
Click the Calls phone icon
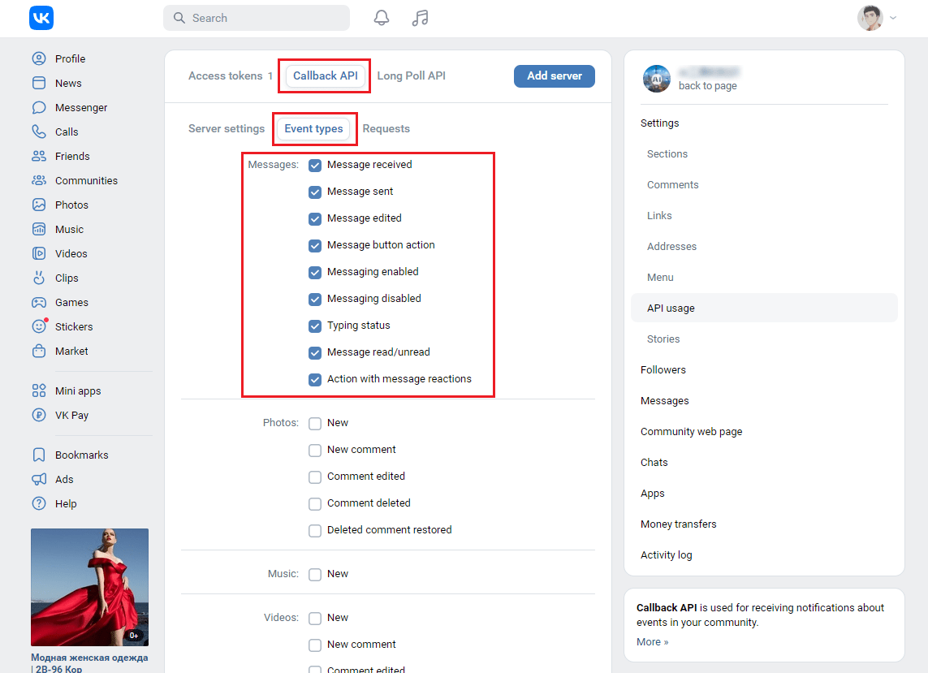click(39, 132)
